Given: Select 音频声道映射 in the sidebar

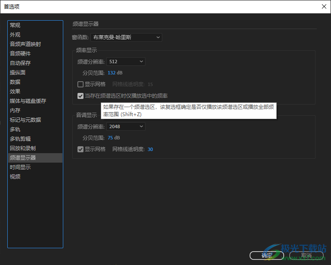Looking at the screenshot, I should tap(25, 44).
